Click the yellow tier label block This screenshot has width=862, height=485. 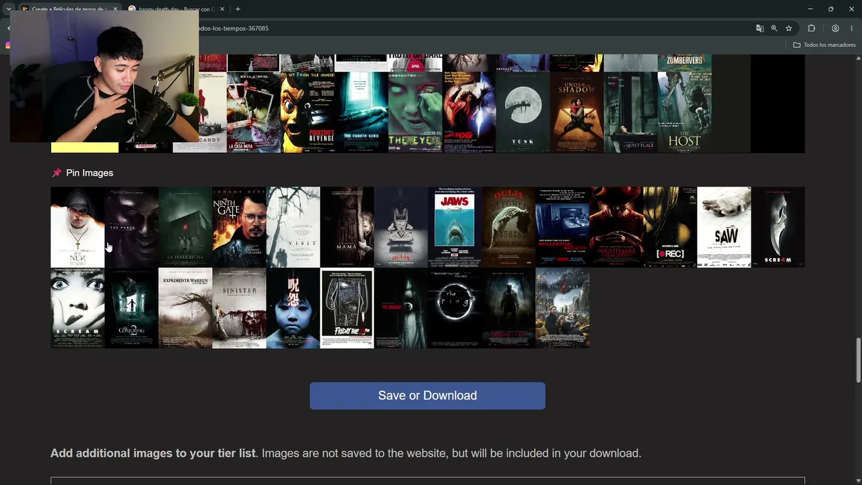point(85,148)
